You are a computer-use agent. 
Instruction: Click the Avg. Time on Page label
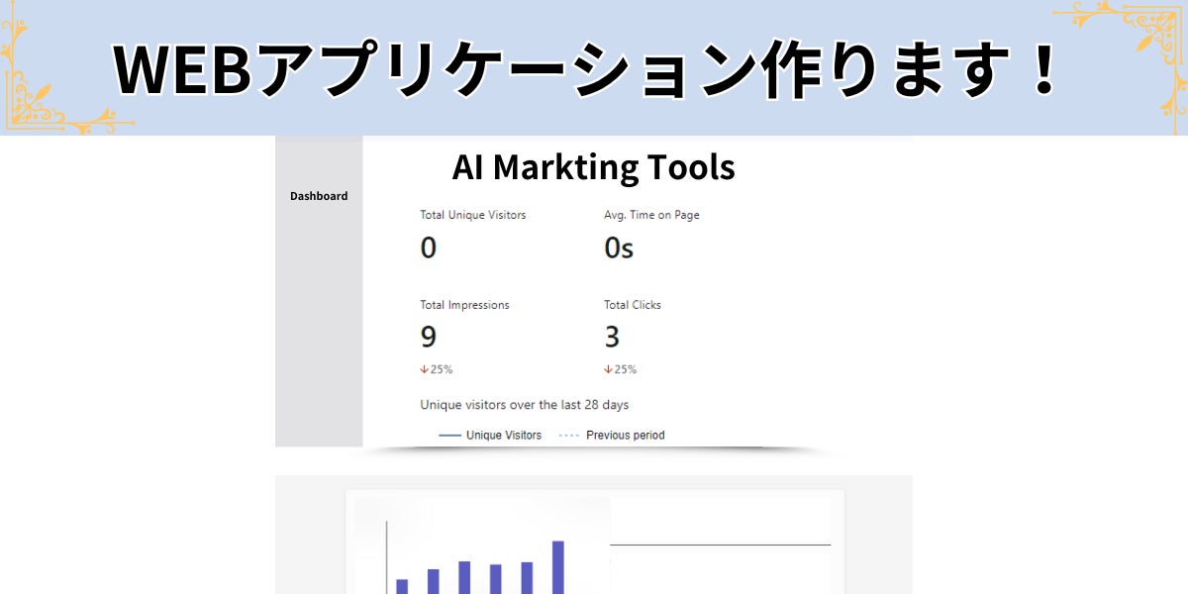(651, 215)
